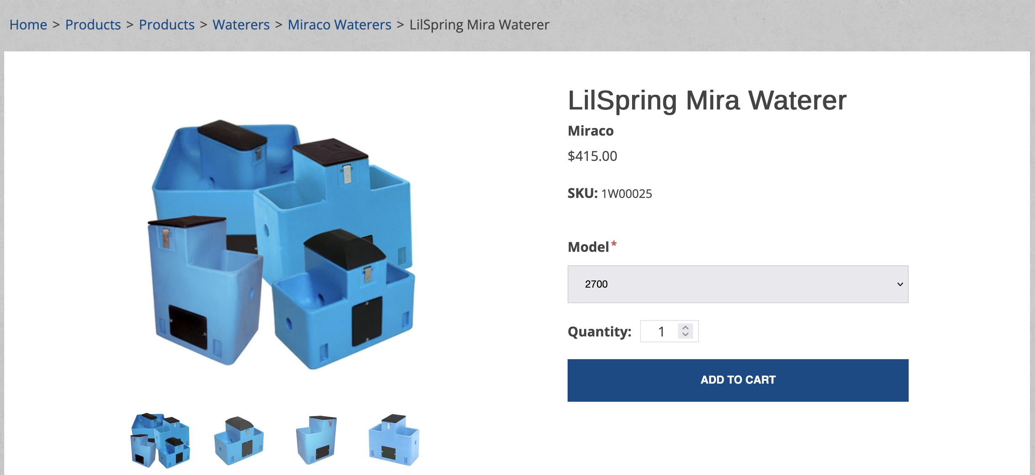This screenshot has height=475, width=1035.
Task: Click the Miraco brand name
Action: (x=590, y=131)
